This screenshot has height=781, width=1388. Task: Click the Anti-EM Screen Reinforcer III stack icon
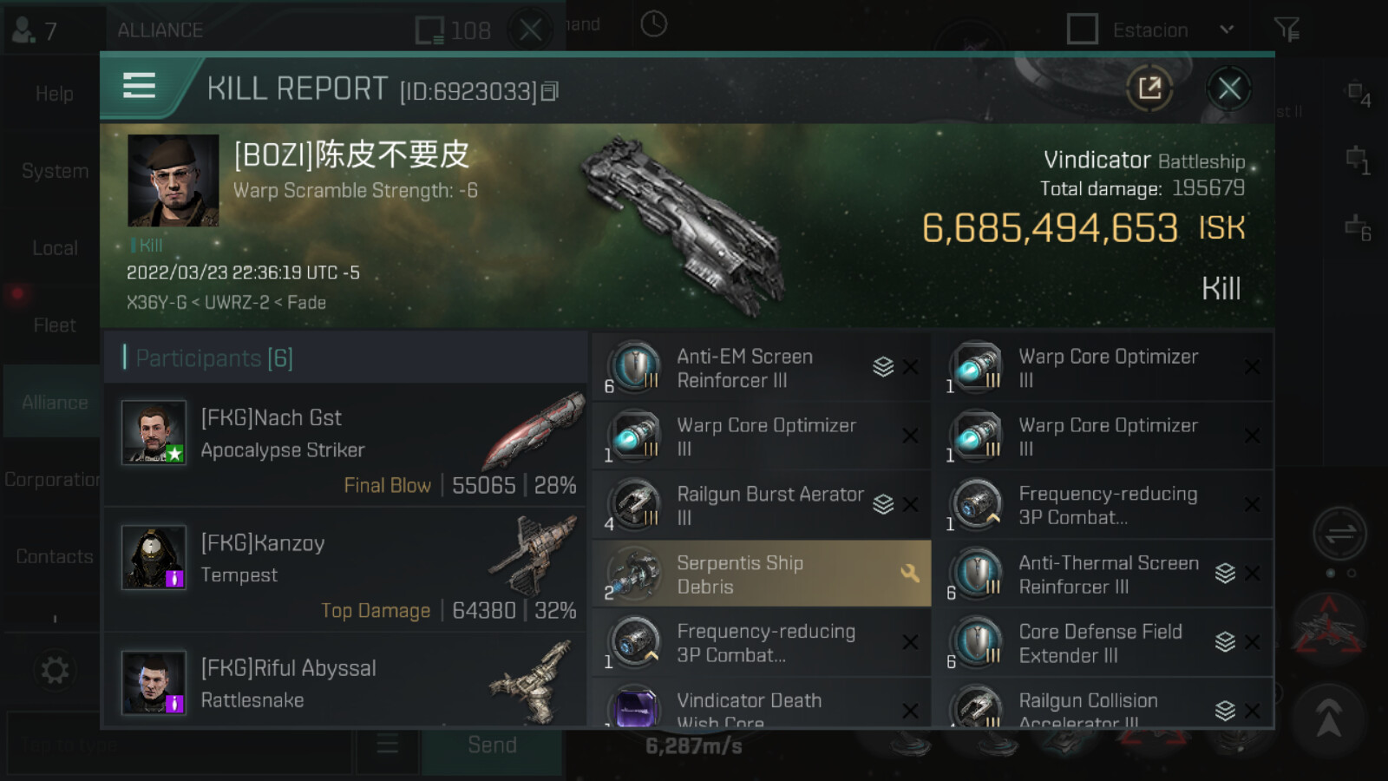coord(883,367)
